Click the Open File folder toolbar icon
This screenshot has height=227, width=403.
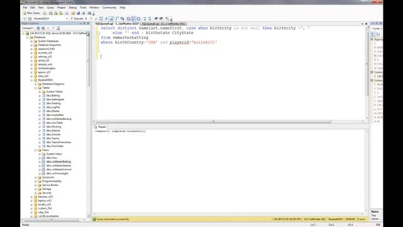[73, 13]
